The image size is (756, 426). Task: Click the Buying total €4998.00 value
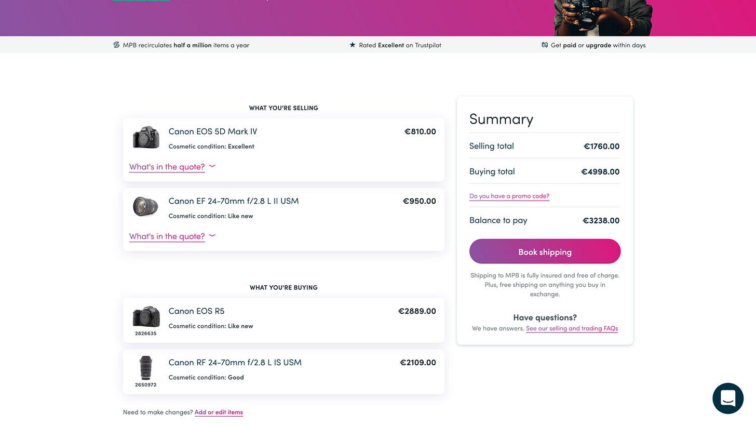tap(600, 172)
